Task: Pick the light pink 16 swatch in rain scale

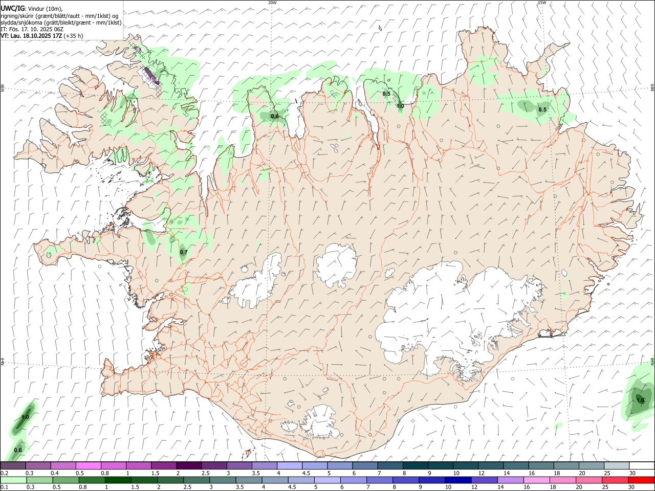Action: pyautogui.click(x=536, y=480)
